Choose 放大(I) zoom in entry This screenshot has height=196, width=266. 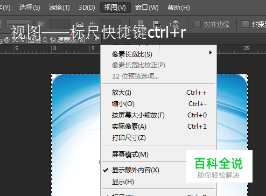(x=159, y=93)
